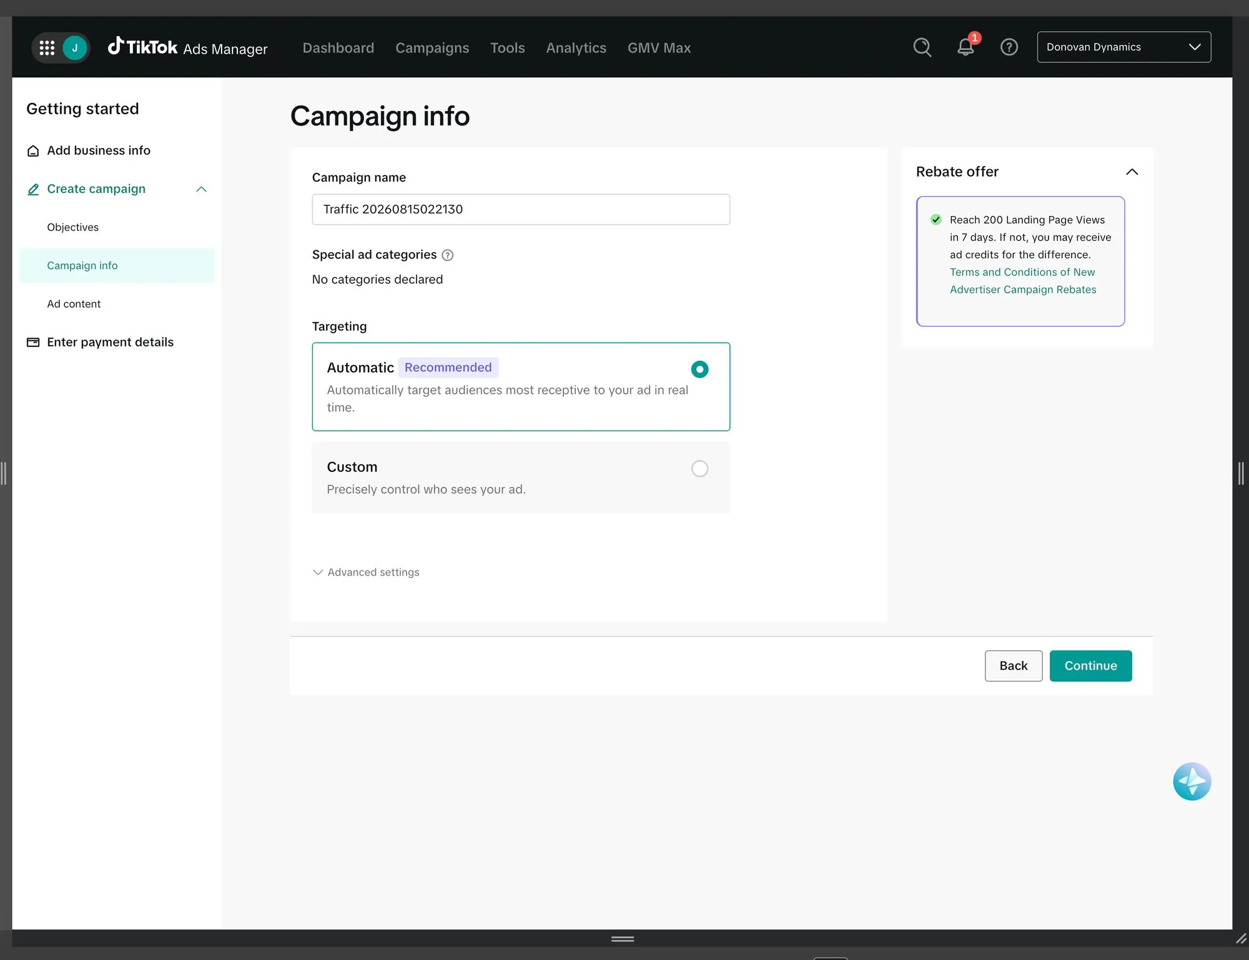Go to the Campaigns menu
Image resolution: width=1249 pixels, height=960 pixels.
432,48
